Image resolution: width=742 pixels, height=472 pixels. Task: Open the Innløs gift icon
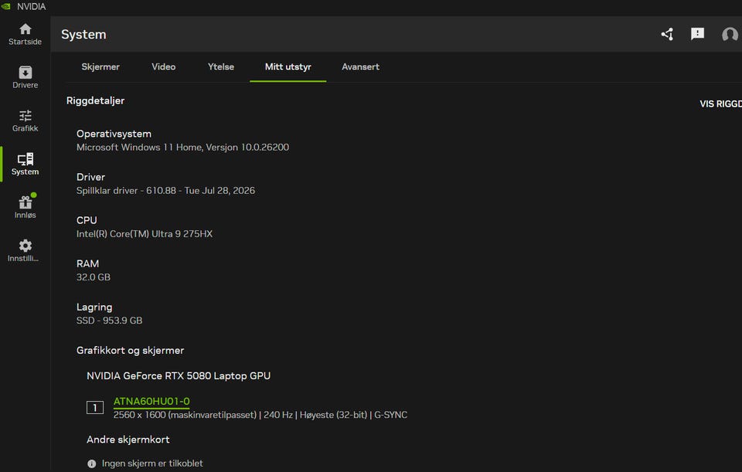click(25, 202)
